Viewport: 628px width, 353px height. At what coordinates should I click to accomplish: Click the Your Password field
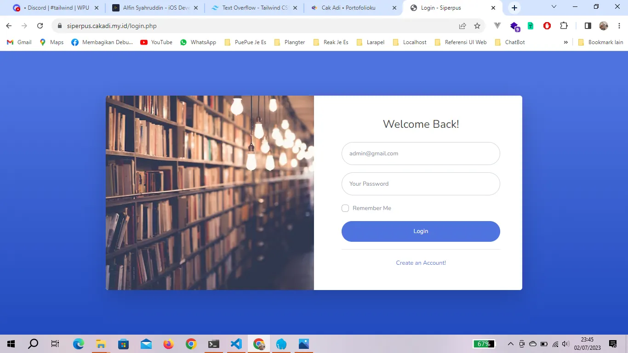(x=421, y=184)
